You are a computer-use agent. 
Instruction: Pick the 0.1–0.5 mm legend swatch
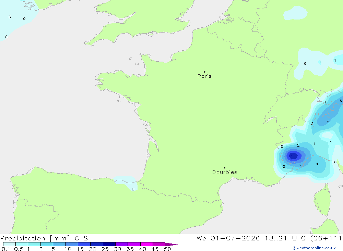point(9,244)
